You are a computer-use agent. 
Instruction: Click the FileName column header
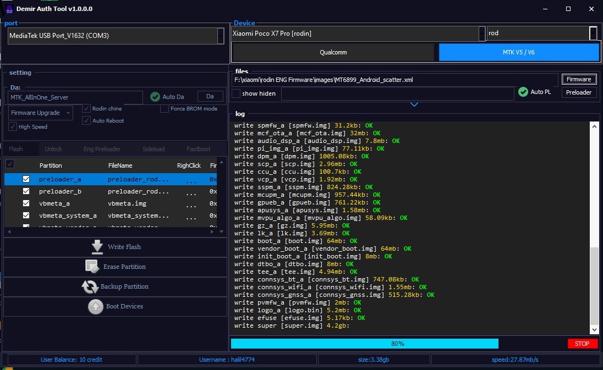coord(120,165)
